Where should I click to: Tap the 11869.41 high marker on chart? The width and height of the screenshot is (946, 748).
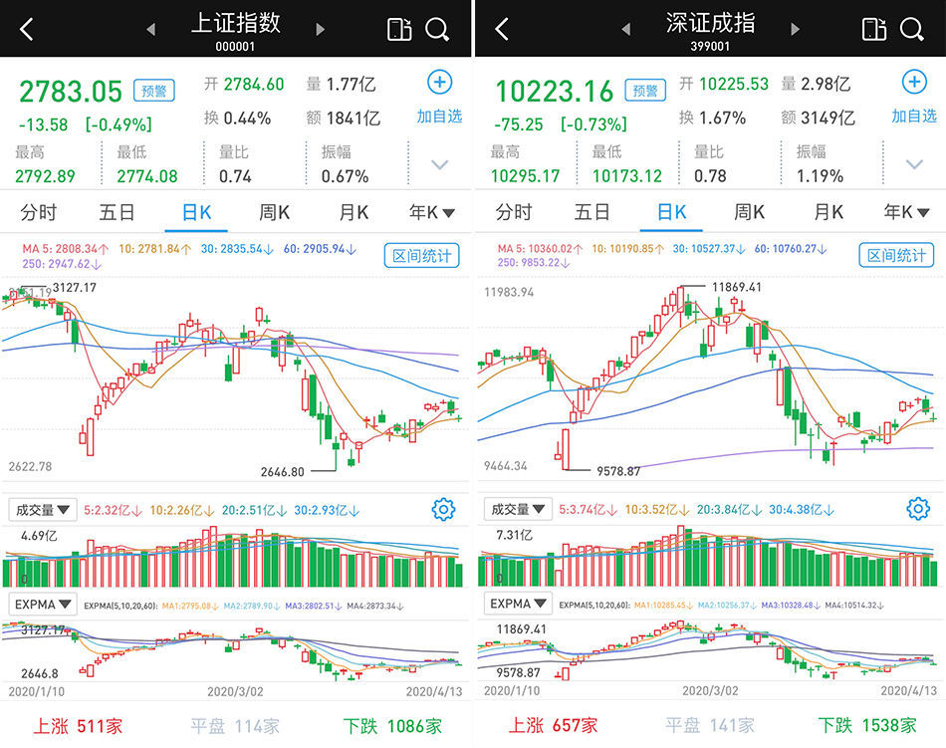point(737,287)
